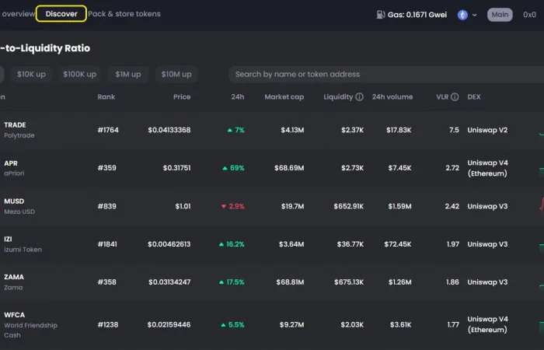
Task: Click Gas: 0.1671 Gwei reading
Action: point(417,15)
